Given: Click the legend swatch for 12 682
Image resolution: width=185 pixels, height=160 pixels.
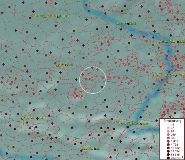Looking at the screenshot, I should [168, 148].
